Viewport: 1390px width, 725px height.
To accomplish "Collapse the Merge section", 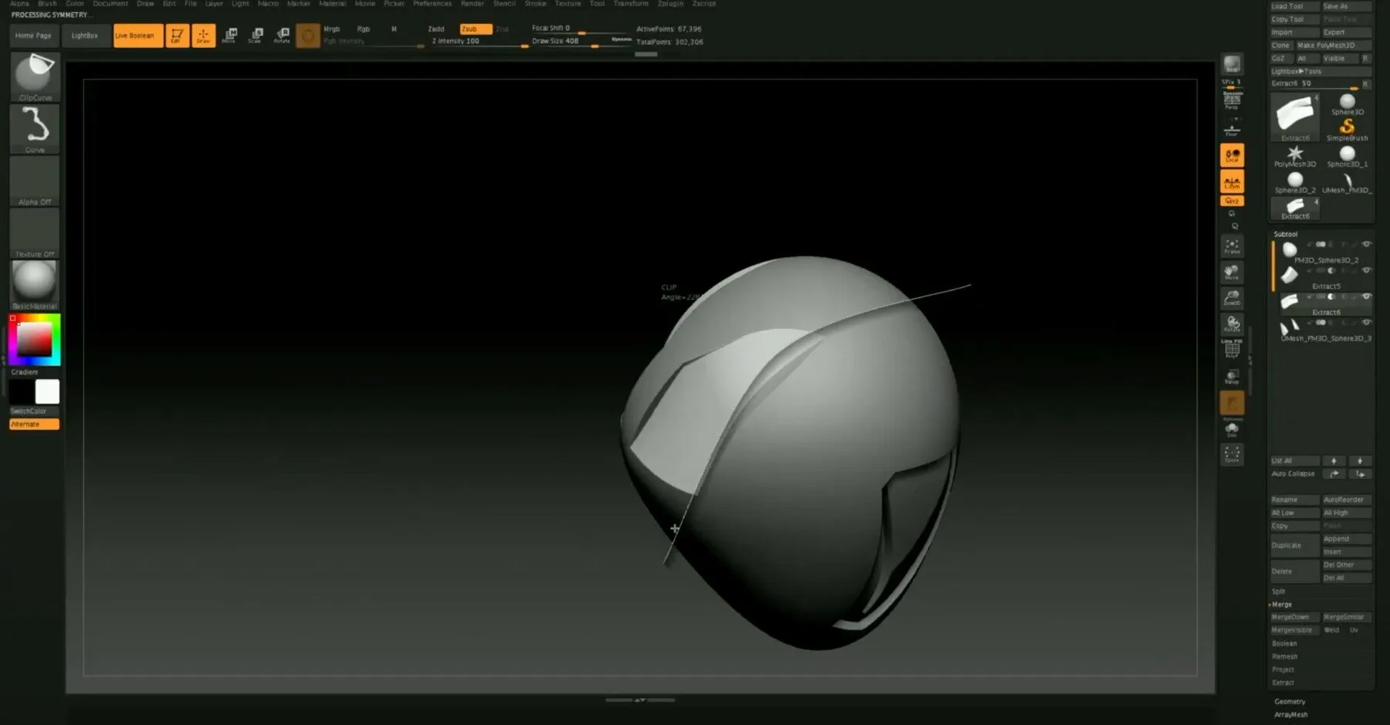I will 1281,605.
